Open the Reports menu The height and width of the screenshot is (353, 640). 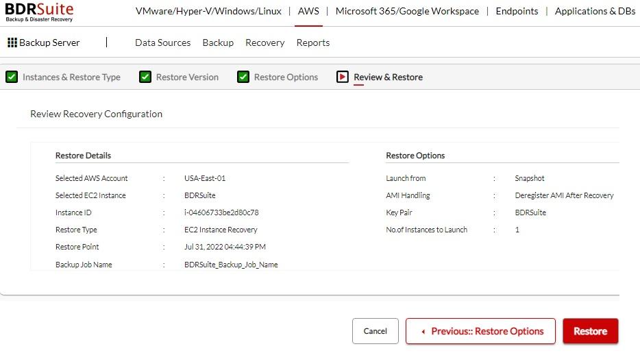(x=312, y=42)
